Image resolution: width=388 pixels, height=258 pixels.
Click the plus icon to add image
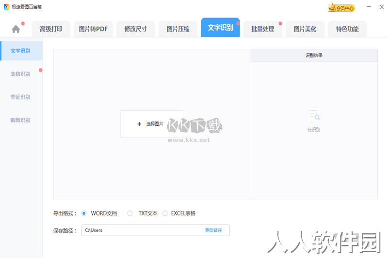(139, 124)
